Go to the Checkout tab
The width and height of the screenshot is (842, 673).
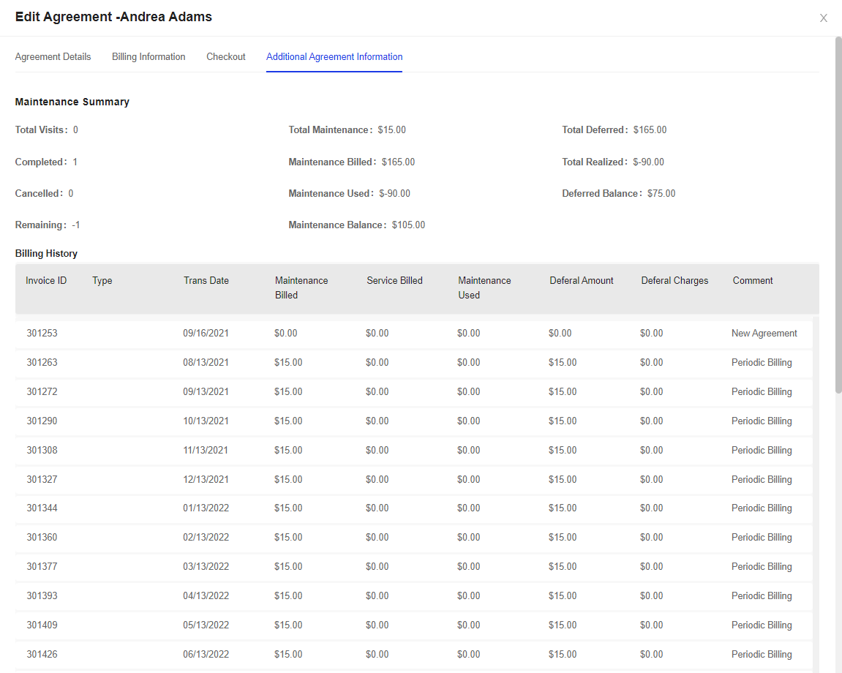point(225,56)
